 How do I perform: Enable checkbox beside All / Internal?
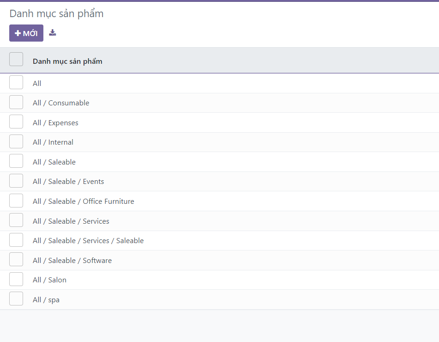[16, 142]
